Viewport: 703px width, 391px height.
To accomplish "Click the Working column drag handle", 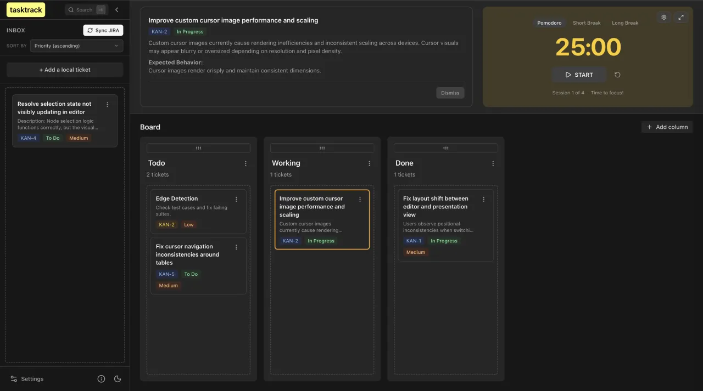I will [x=322, y=148].
